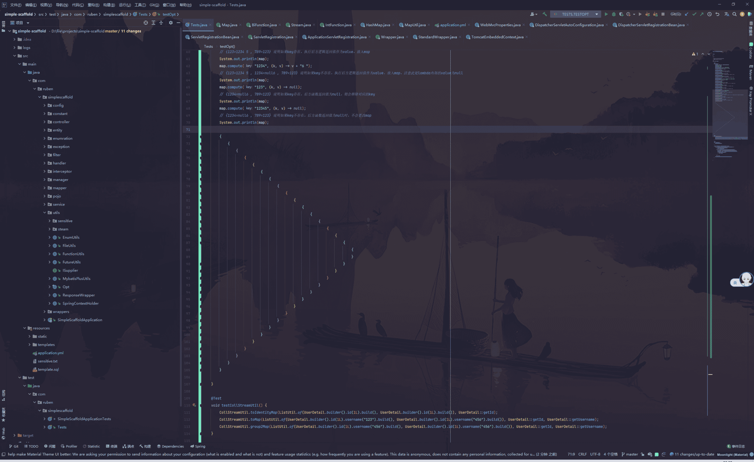The width and height of the screenshot is (754, 462).
Task: Open the Profiler tool window button
Action: pos(69,446)
